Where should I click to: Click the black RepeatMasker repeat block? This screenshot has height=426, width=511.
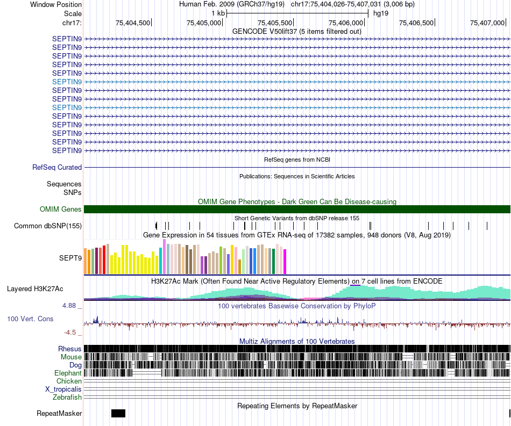coord(118,413)
